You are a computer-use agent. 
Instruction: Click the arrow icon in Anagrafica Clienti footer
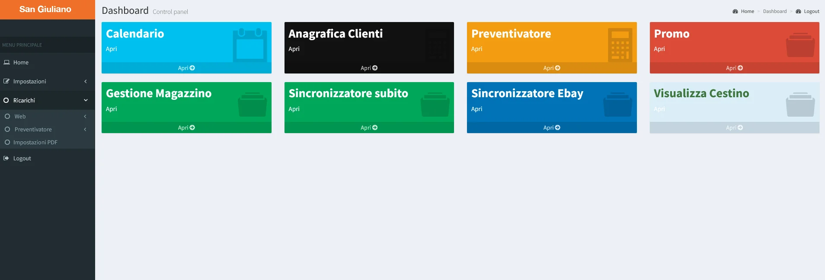tap(375, 68)
